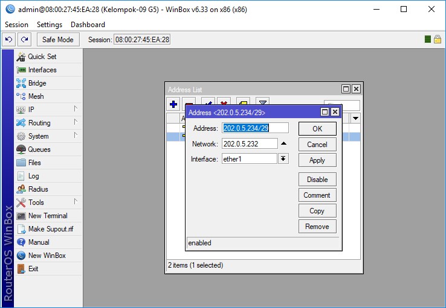Open Log in sidebar
This screenshot has width=446, height=308.
48,176
